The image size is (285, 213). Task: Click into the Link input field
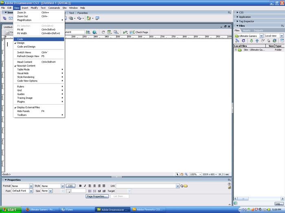click(x=146, y=186)
